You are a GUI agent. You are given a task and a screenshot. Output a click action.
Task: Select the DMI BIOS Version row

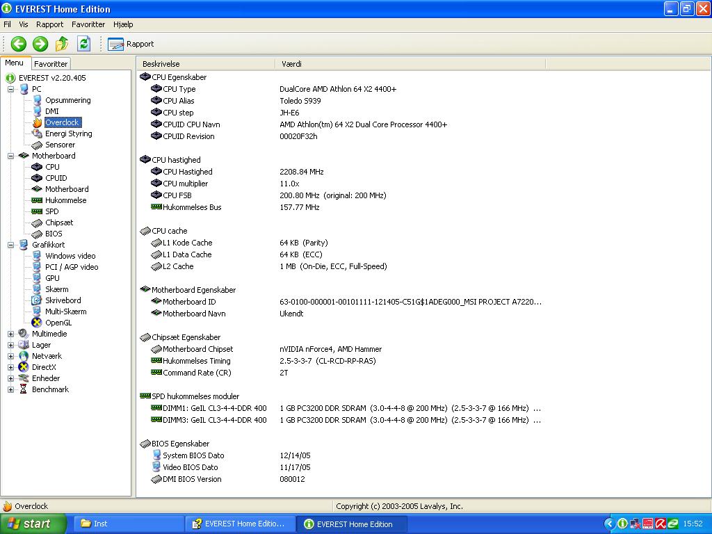tap(341, 479)
